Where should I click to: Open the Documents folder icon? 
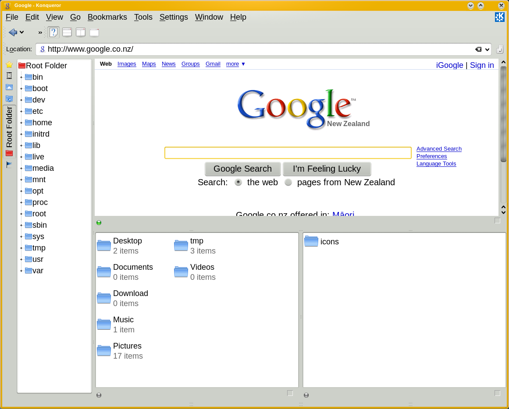[104, 272]
